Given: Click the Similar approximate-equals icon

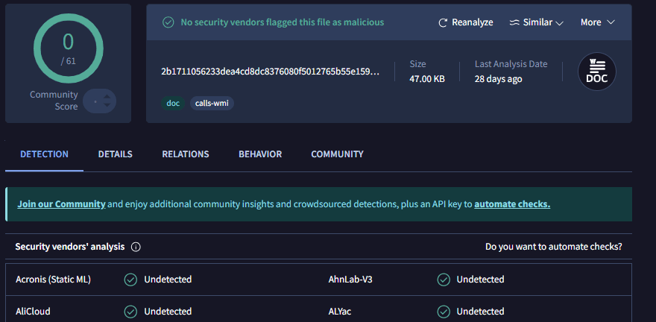Looking at the screenshot, I should pyautogui.click(x=514, y=22).
